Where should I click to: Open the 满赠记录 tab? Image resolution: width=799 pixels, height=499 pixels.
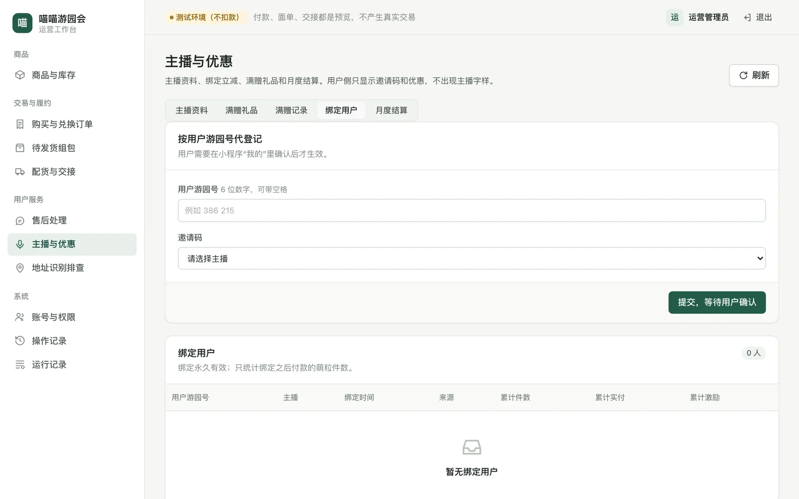point(292,110)
